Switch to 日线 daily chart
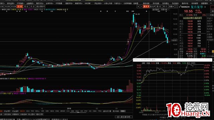The height and width of the screenshot is (120, 214). click(x=20, y=6)
